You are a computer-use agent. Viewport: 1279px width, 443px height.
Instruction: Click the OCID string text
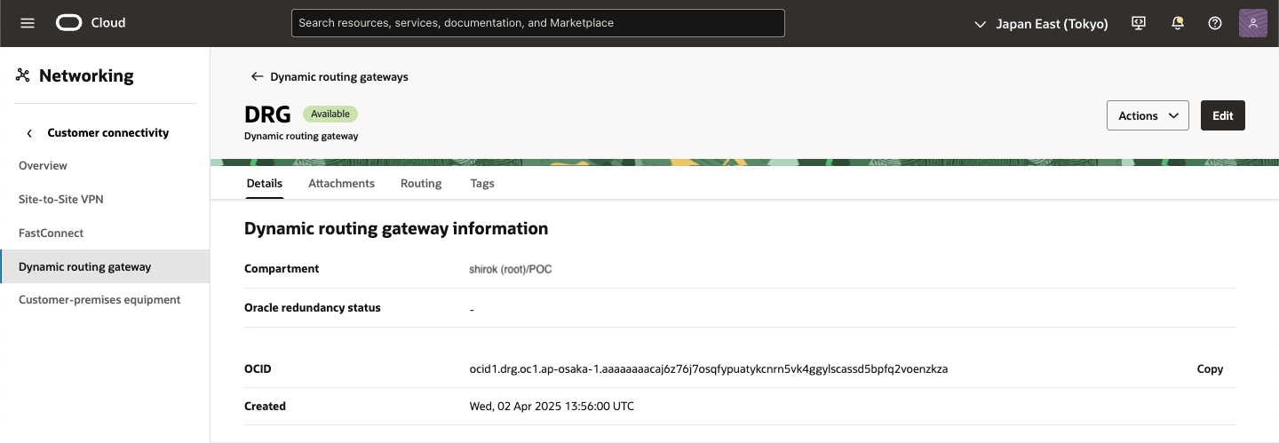point(709,368)
